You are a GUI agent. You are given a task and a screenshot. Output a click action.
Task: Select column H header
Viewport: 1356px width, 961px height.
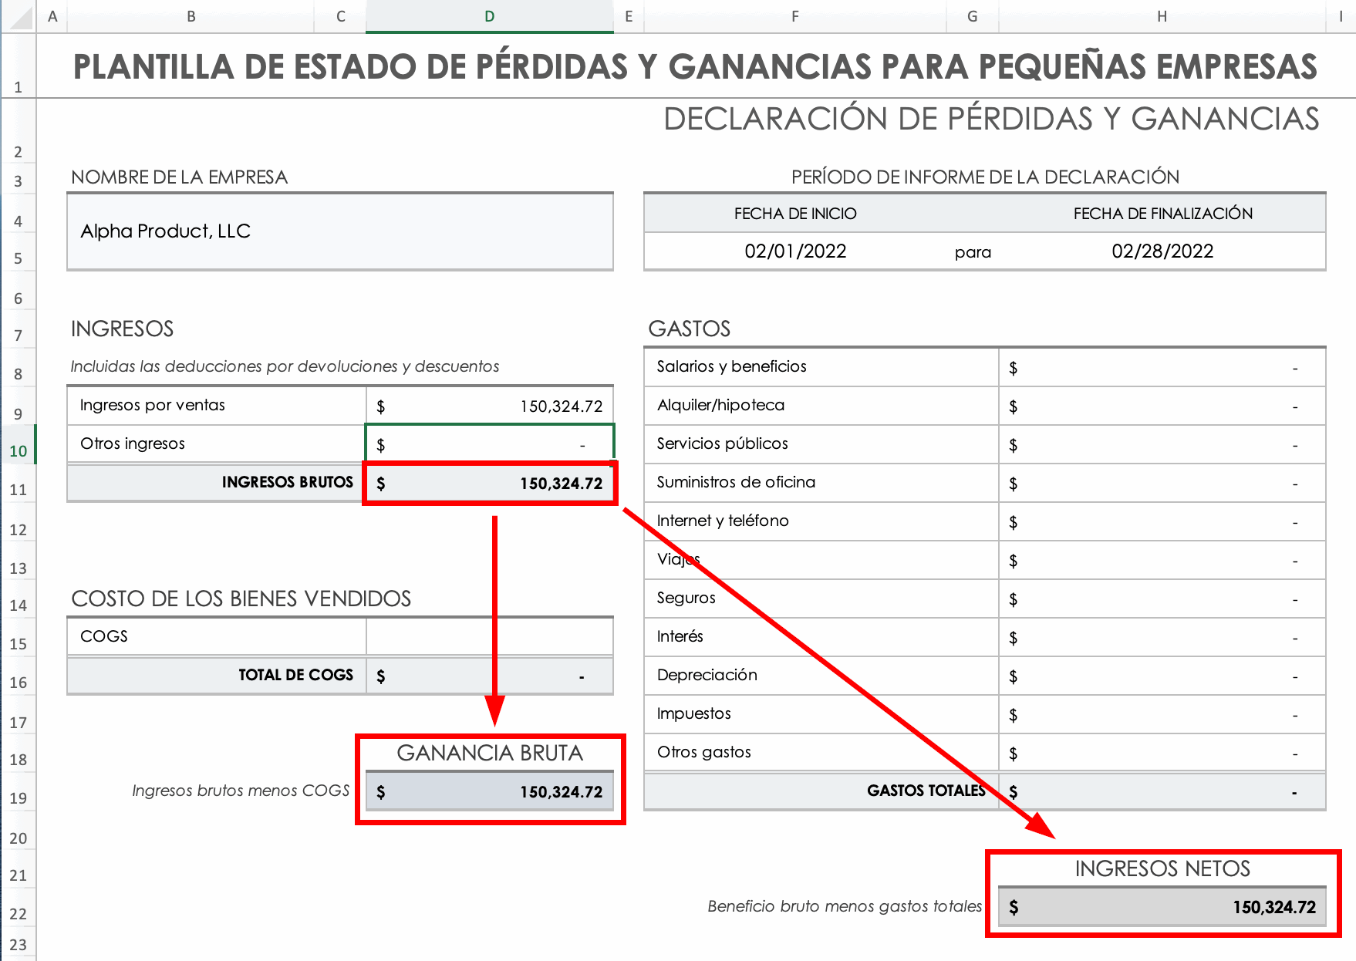[1162, 16]
